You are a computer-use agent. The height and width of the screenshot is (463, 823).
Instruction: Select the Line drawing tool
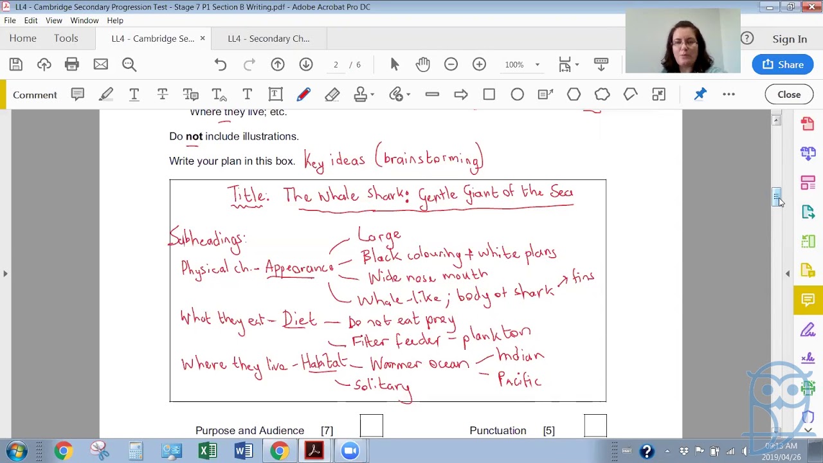[432, 95]
